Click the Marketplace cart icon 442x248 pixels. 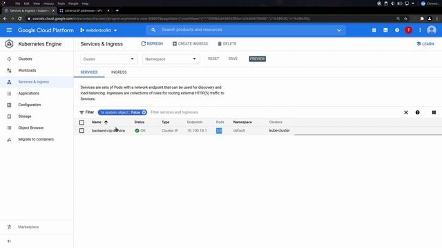pos(9,227)
